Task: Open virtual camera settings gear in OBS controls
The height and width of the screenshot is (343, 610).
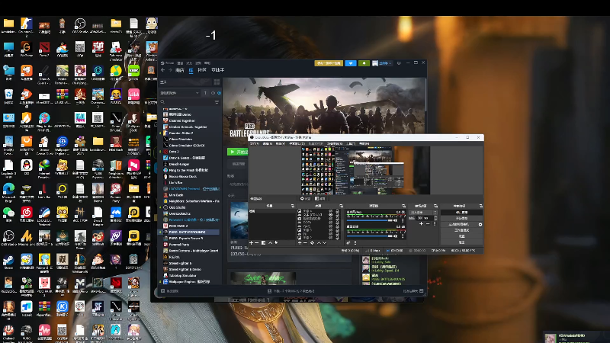Action: coord(480,224)
